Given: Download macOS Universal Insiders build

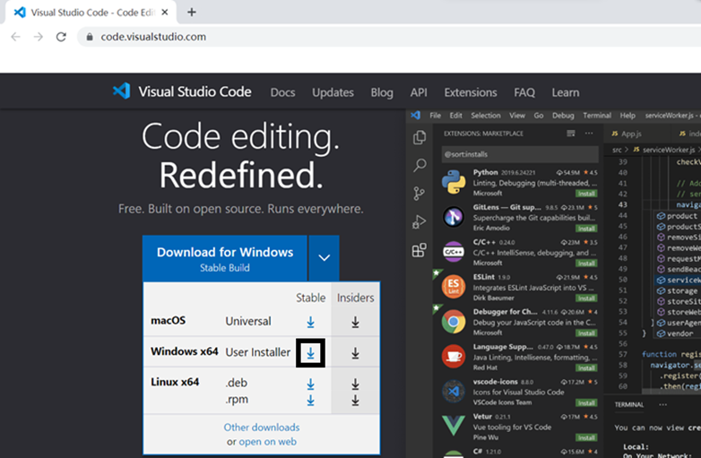Looking at the screenshot, I should [x=355, y=322].
